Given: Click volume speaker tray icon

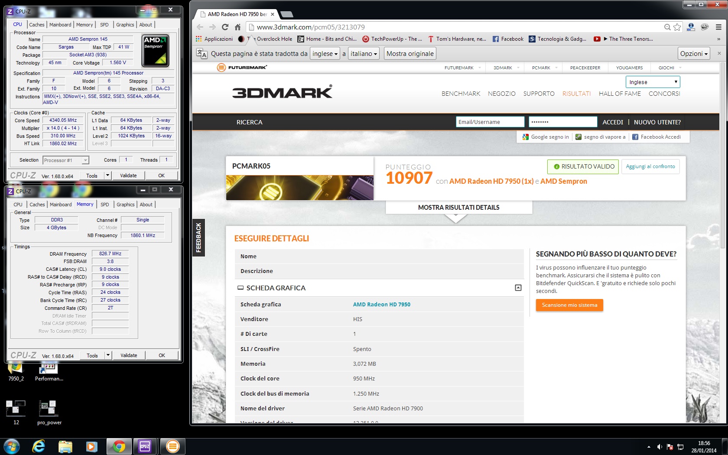Looking at the screenshot, I should 659,447.
